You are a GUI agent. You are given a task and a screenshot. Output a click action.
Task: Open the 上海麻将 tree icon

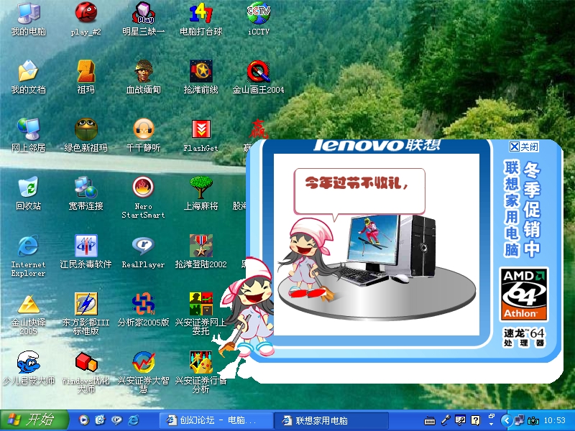(x=201, y=193)
